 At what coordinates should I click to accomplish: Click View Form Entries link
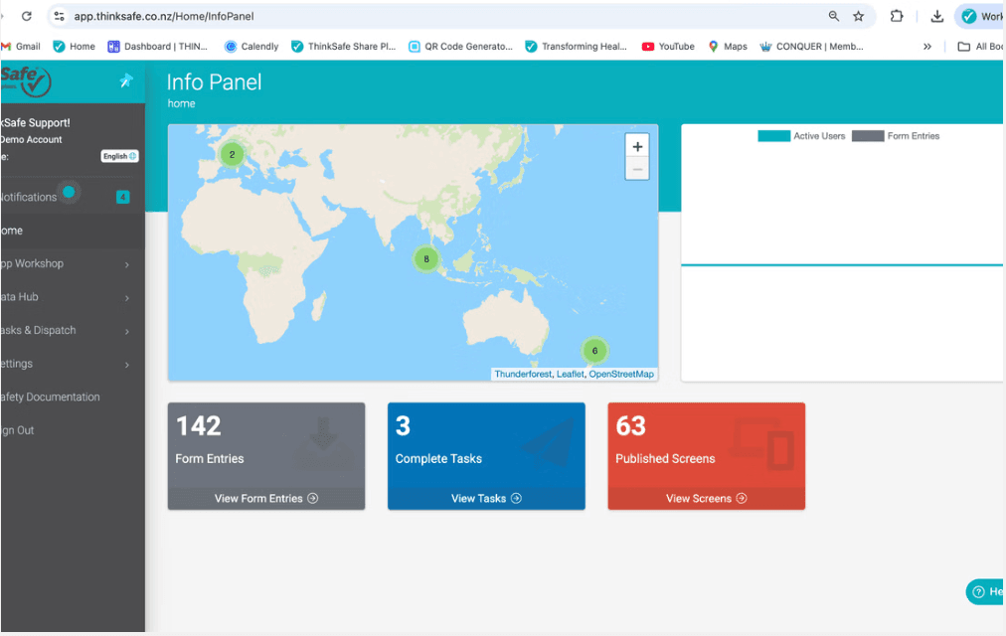(x=265, y=499)
